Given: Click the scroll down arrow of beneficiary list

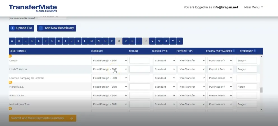Looking at the screenshot, I should [x=261, y=110].
